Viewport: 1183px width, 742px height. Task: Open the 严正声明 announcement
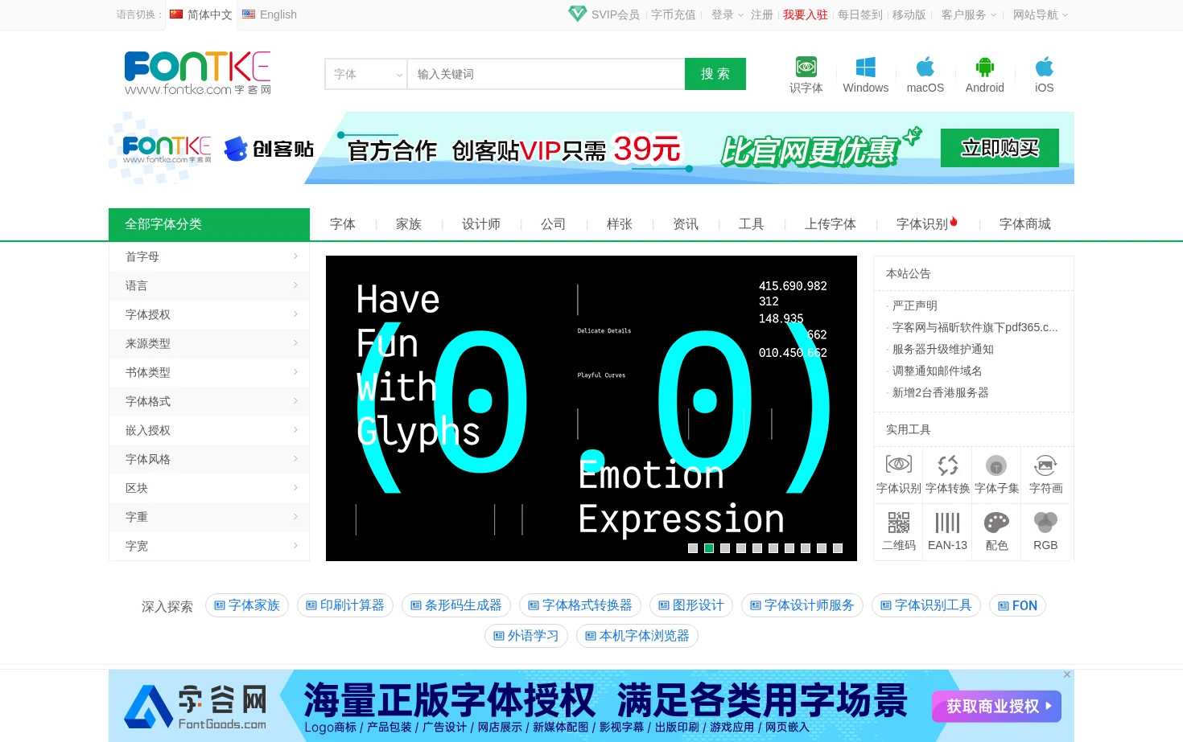915,305
